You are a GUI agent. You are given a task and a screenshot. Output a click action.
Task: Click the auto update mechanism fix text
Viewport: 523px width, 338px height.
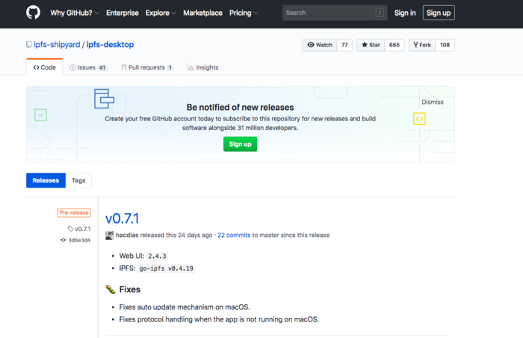click(x=185, y=307)
